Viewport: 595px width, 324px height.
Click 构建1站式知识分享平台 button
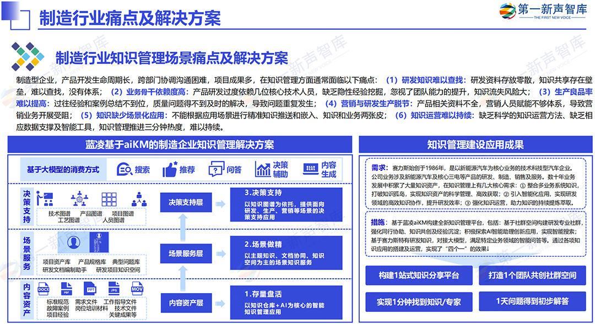pos(419,275)
